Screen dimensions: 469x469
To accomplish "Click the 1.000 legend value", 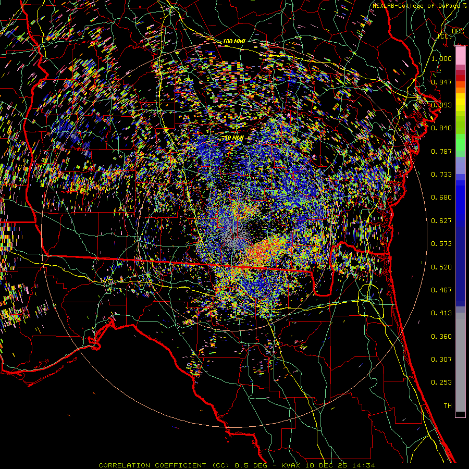I will [x=441, y=58].
